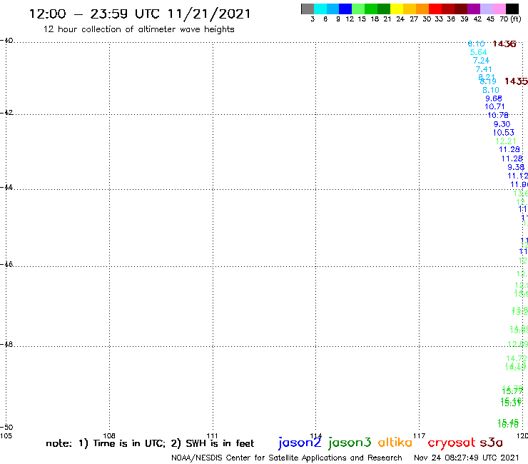Click the -42 latitude axis label
The image size is (528, 464).
coord(6,113)
